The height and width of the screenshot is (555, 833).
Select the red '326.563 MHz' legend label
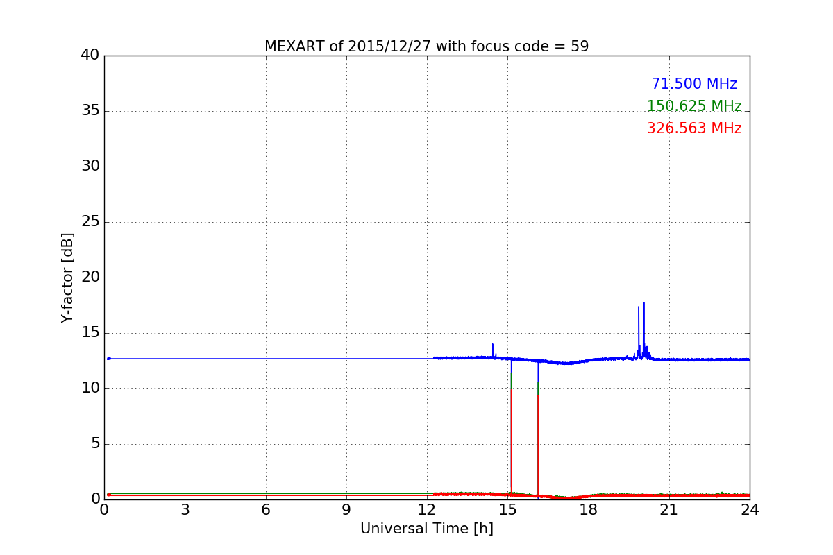click(x=694, y=128)
